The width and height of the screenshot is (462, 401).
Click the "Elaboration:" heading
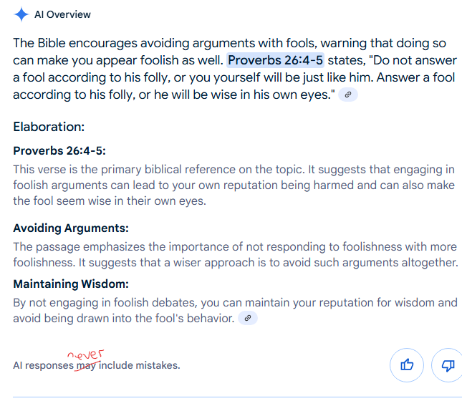click(x=49, y=127)
